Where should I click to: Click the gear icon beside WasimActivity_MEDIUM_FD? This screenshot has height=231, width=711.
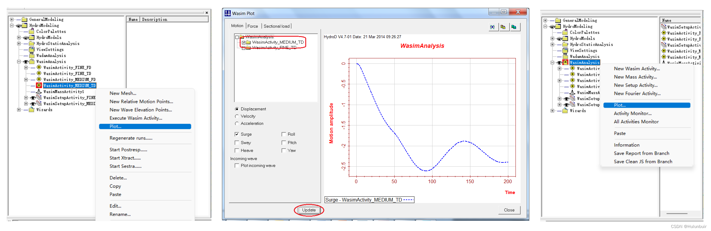(x=39, y=79)
